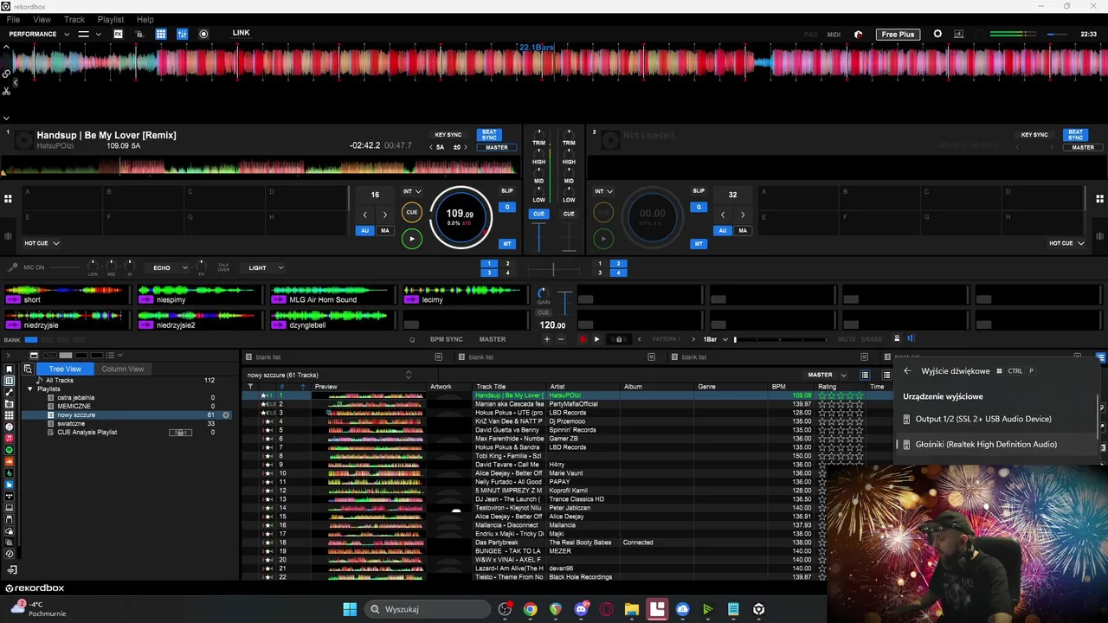This screenshot has height=623, width=1108.
Task: Toggle the FX panel icon in top toolbar
Action: point(119,34)
